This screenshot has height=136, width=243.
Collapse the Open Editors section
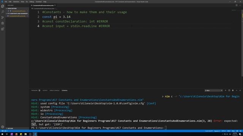17,8
